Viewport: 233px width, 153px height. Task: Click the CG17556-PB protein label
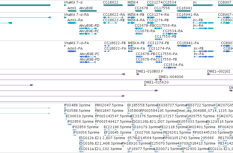click(166, 59)
